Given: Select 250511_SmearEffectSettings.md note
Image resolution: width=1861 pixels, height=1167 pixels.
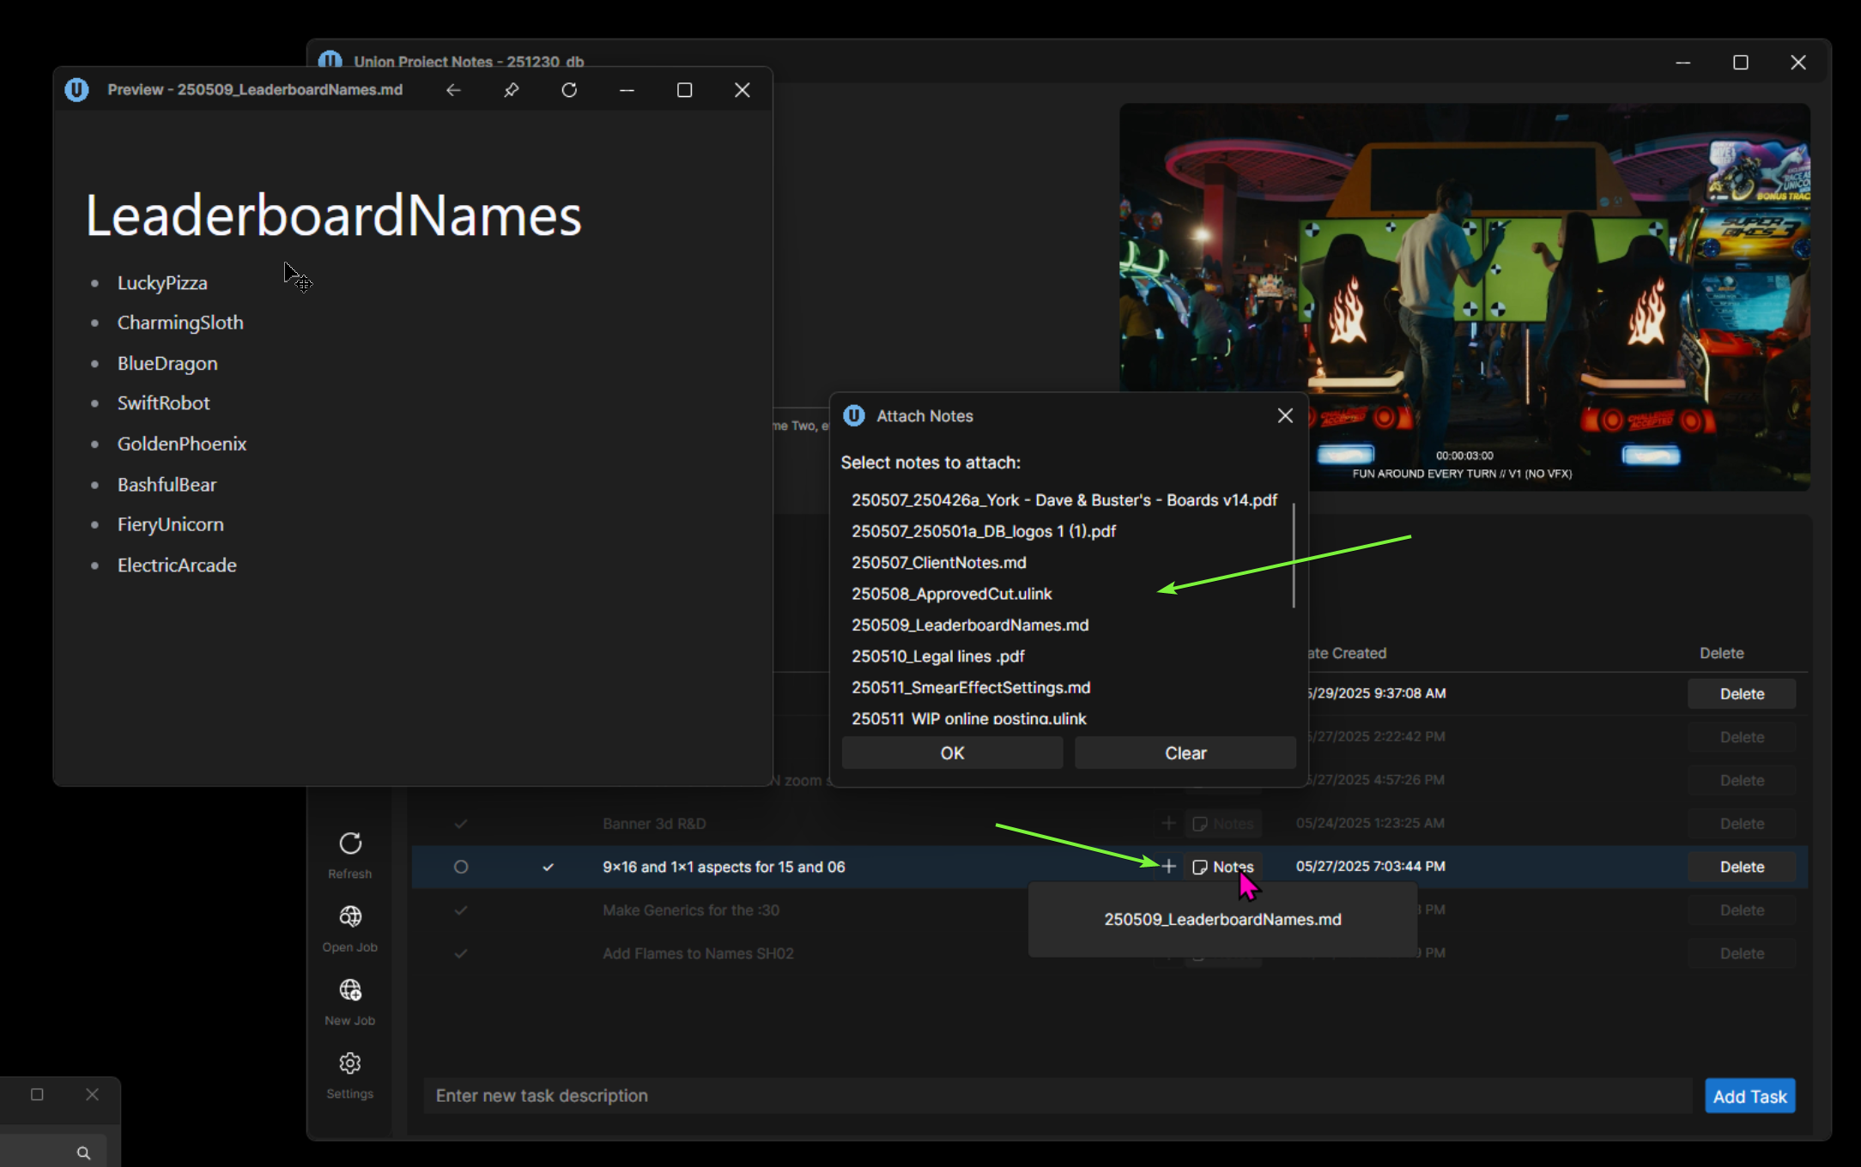Looking at the screenshot, I should coord(1064,687).
